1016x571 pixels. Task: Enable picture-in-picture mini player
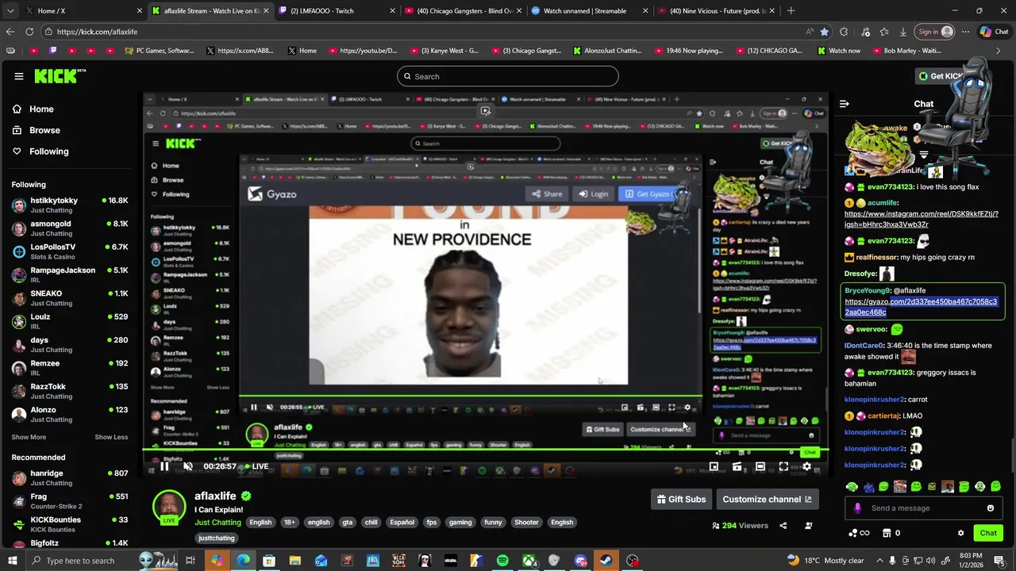coord(714,466)
